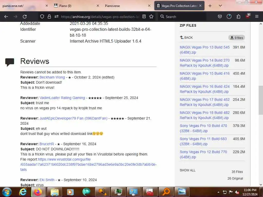Launch Internet Explorer from the taskbar
Image resolution: width=263 pixels, height=197 pixels.
tap(23, 192)
